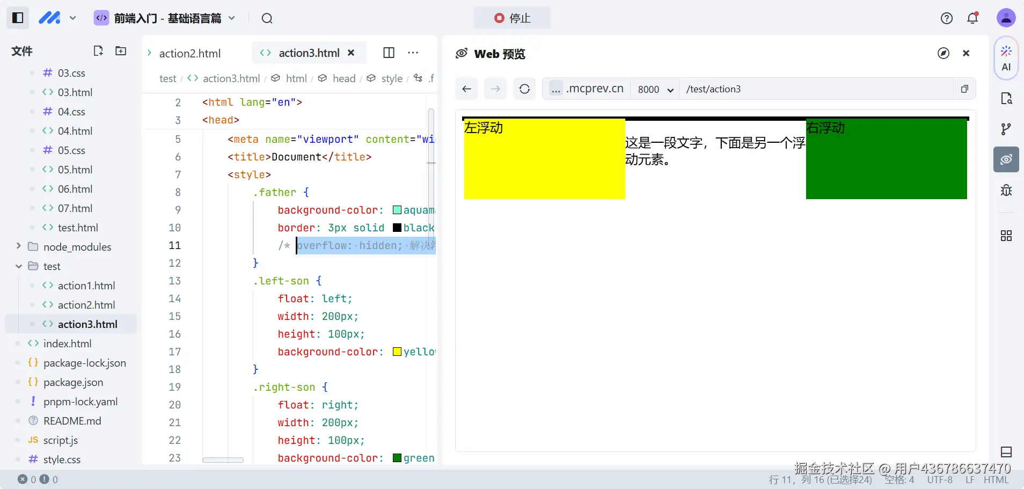This screenshot has width=1024, height=489.
Task: Stop the running project
Action: point(512,18)
